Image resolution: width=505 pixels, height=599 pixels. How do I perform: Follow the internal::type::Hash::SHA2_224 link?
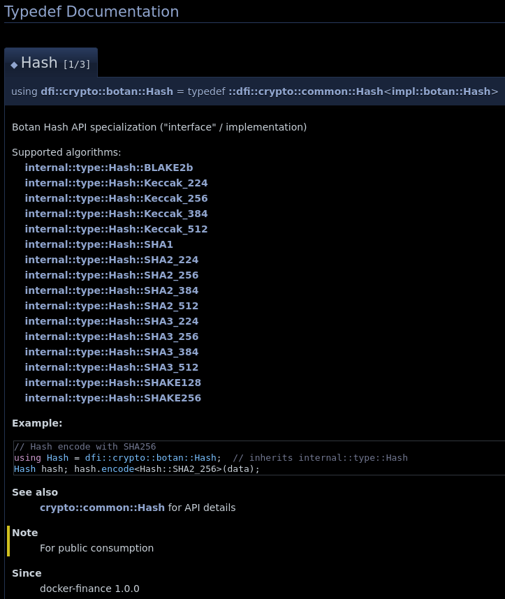tap(111, 260)
